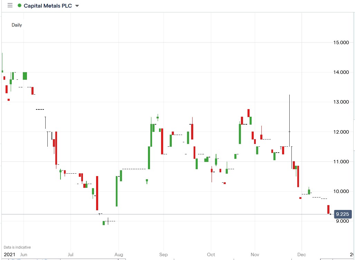
Task: Click the 11.000 level on the price scale
Action: coord(341,162)
